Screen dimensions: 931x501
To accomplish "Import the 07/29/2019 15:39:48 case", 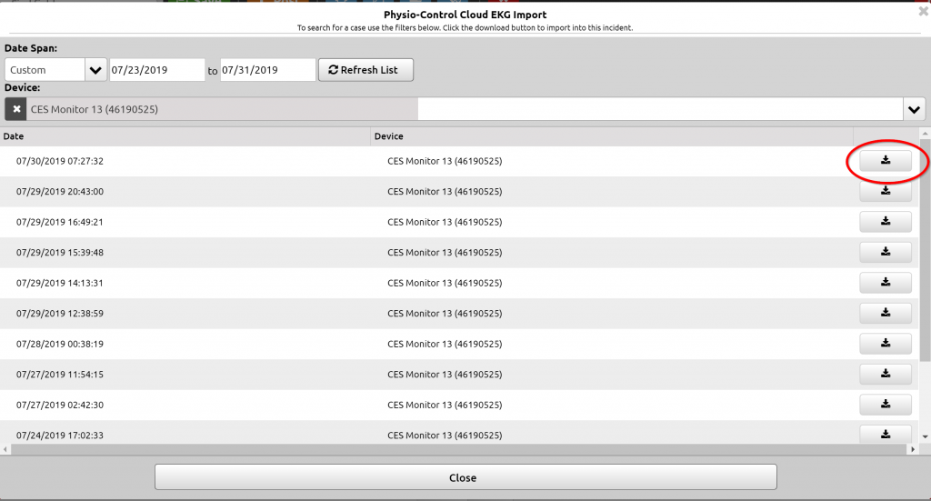I will click(x=886, y=252).
